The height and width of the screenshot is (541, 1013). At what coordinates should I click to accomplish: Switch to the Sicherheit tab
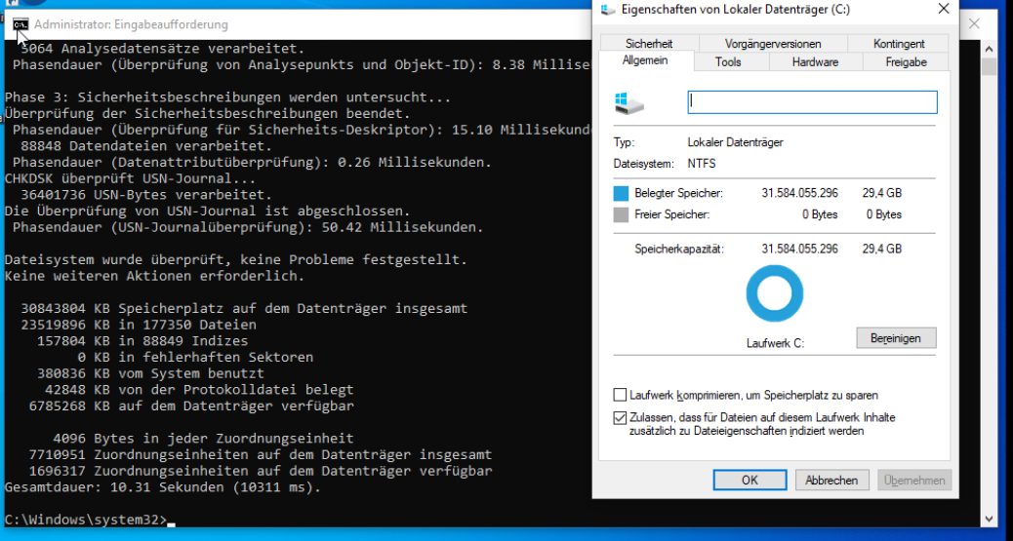(x=648, y=44)
